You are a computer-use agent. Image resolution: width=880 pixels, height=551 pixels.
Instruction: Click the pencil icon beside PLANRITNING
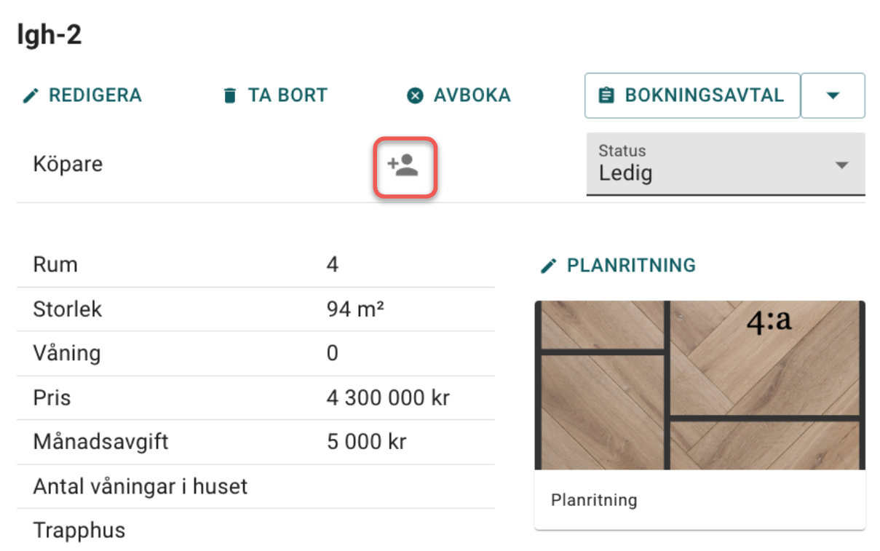pos(547,265)
